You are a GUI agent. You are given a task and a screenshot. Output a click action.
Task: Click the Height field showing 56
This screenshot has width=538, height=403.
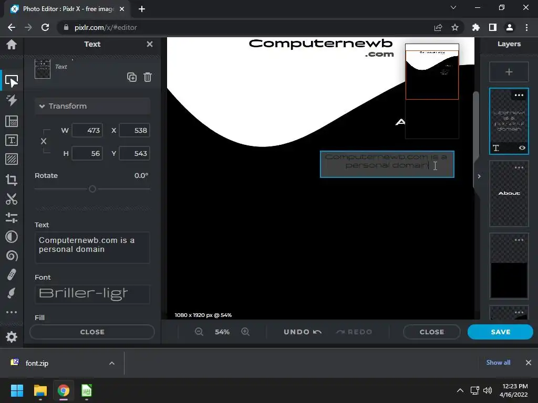point(87,153)
